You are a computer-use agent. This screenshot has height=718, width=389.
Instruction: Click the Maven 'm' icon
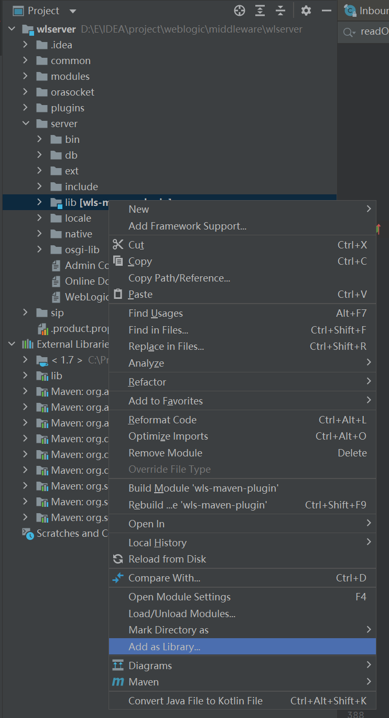118,682
